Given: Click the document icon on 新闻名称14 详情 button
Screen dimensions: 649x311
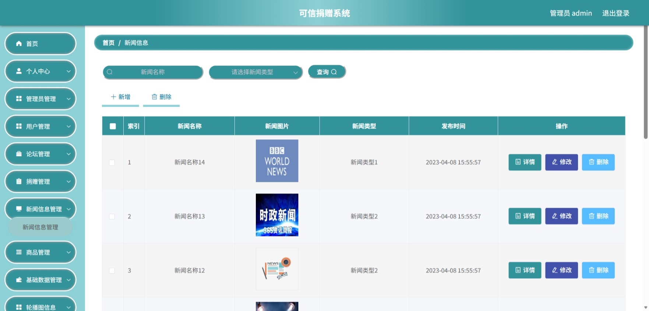Looking at the screenshot, I should point(518,162).
